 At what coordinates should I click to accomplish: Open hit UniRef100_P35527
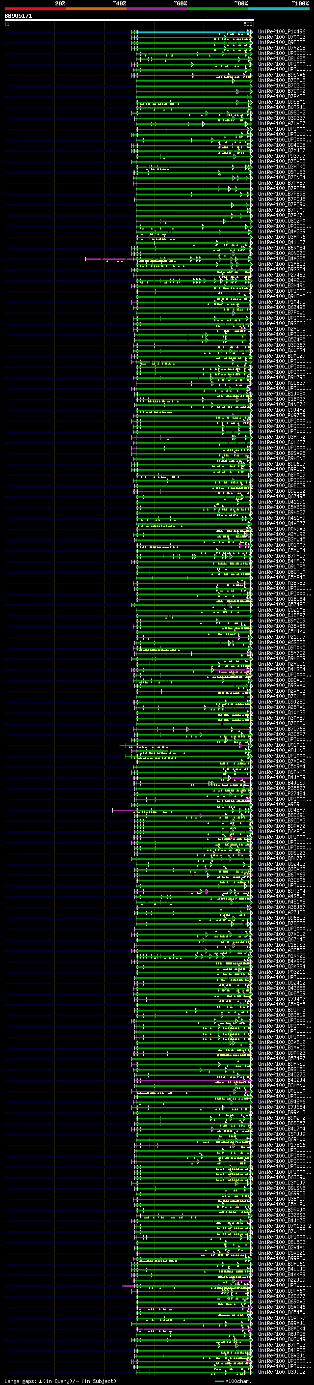pyautogui.click(x=282, y=788)
